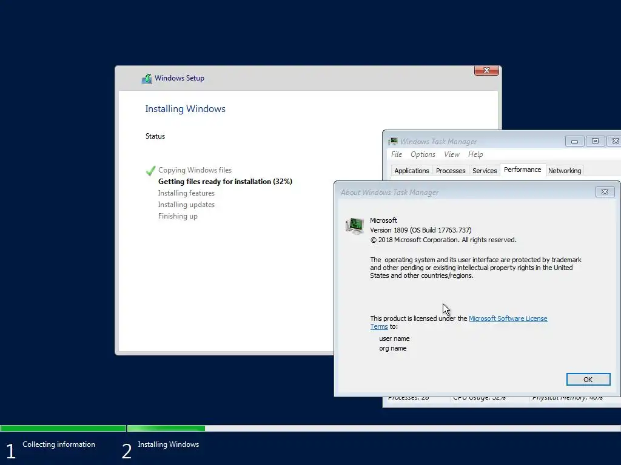Click the 'Collecting information' step label
Image resolution: width=621 pixels, height=465 pixels.
[59, 444]
